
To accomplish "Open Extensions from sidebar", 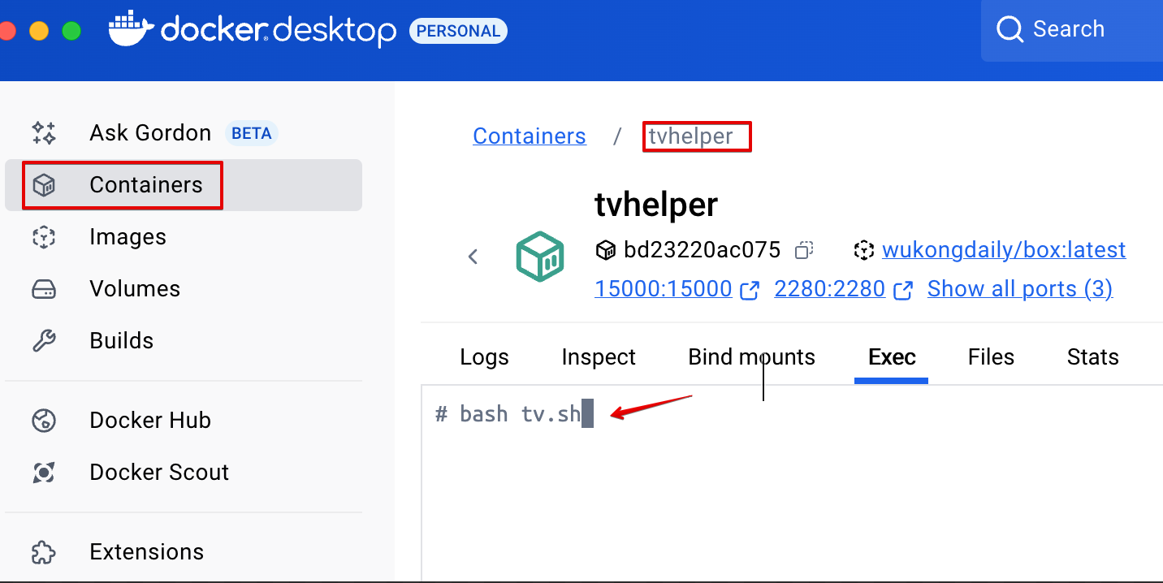I will (x=146, y=552).
